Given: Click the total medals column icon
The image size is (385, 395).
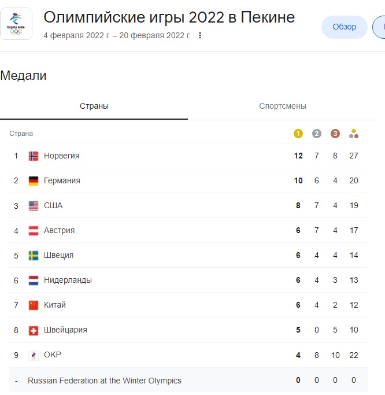Looking at the screenshot, I should 354,134.
